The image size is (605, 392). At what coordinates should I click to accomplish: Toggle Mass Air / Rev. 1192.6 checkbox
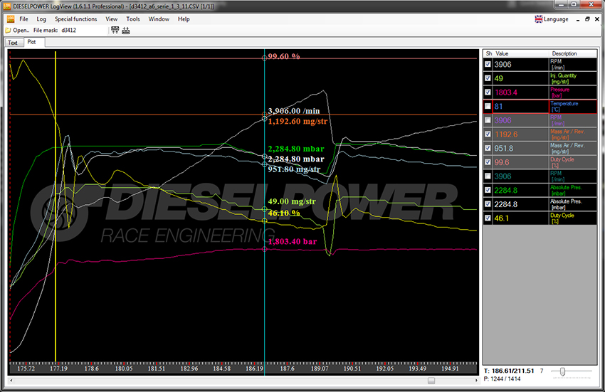click(488, 134)
